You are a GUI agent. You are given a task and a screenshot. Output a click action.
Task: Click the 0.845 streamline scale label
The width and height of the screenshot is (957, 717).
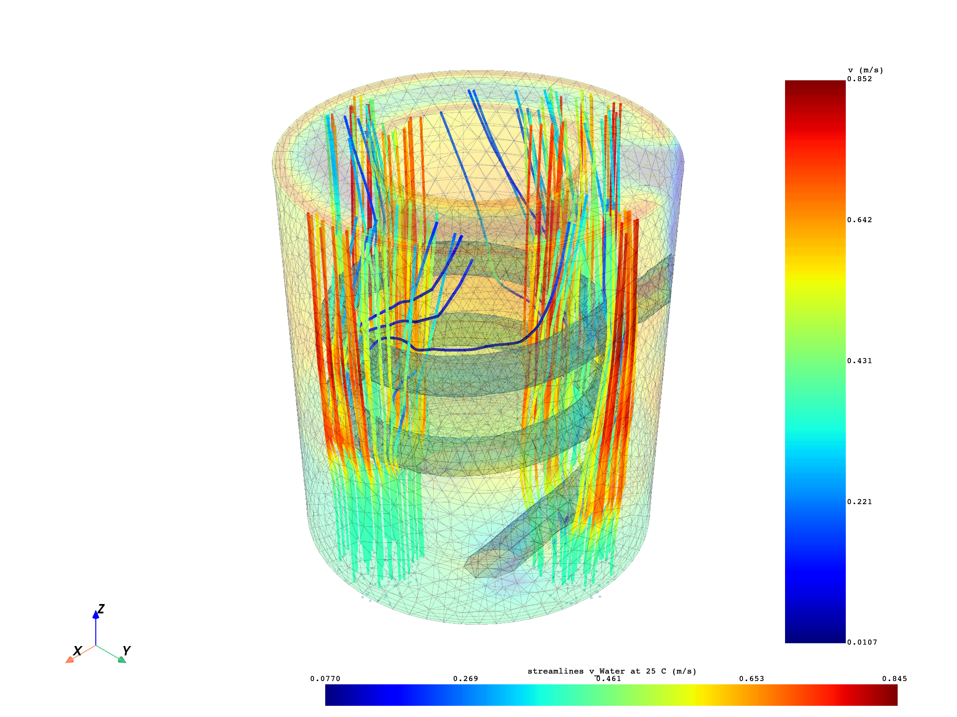[x=894, y=679]
